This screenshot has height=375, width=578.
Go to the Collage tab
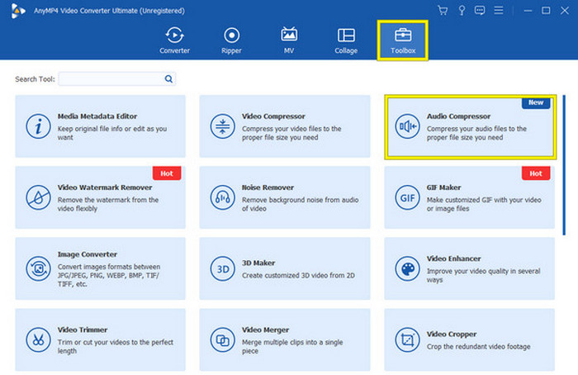pyautogui.click(x=346, y=40)
